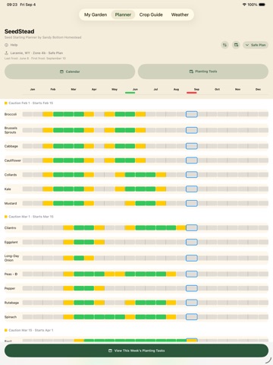Click the Collards crop label

tap(11, 175)
